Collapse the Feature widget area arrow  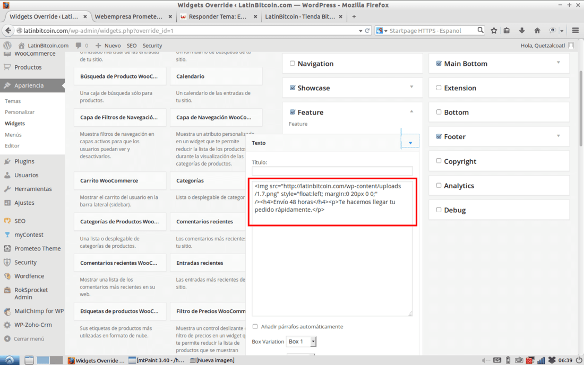tap(411, 111)
